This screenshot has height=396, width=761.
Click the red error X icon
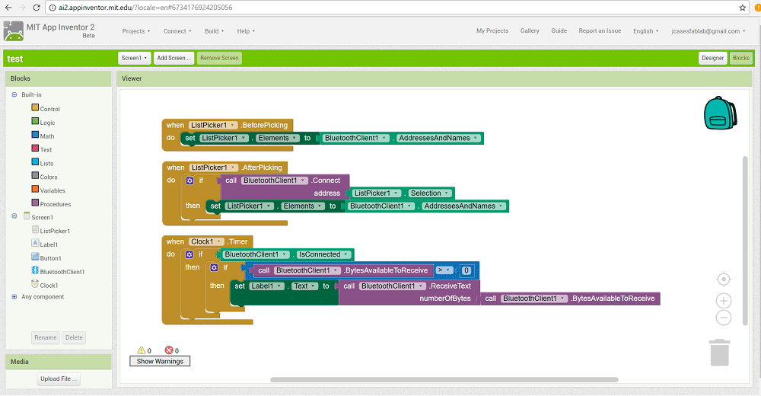169,350
